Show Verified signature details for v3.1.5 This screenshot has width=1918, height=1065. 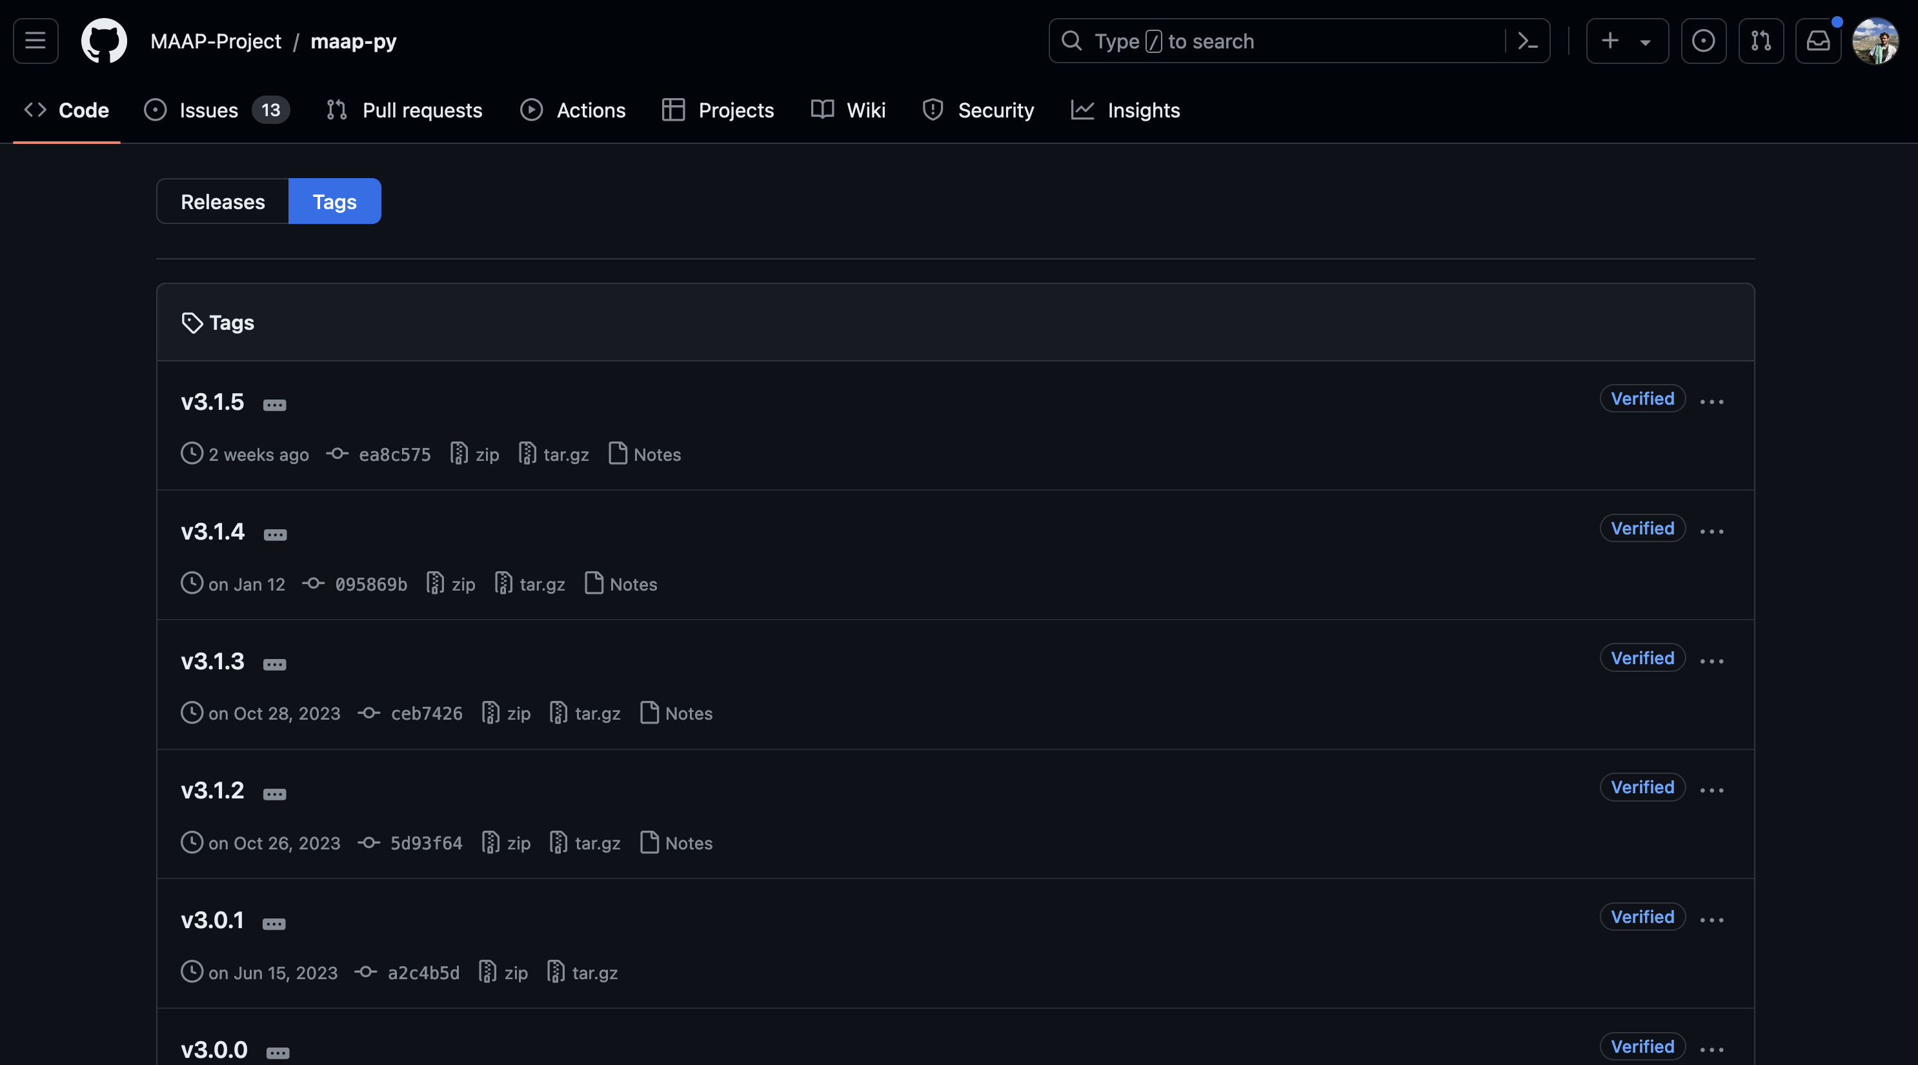1642,398
